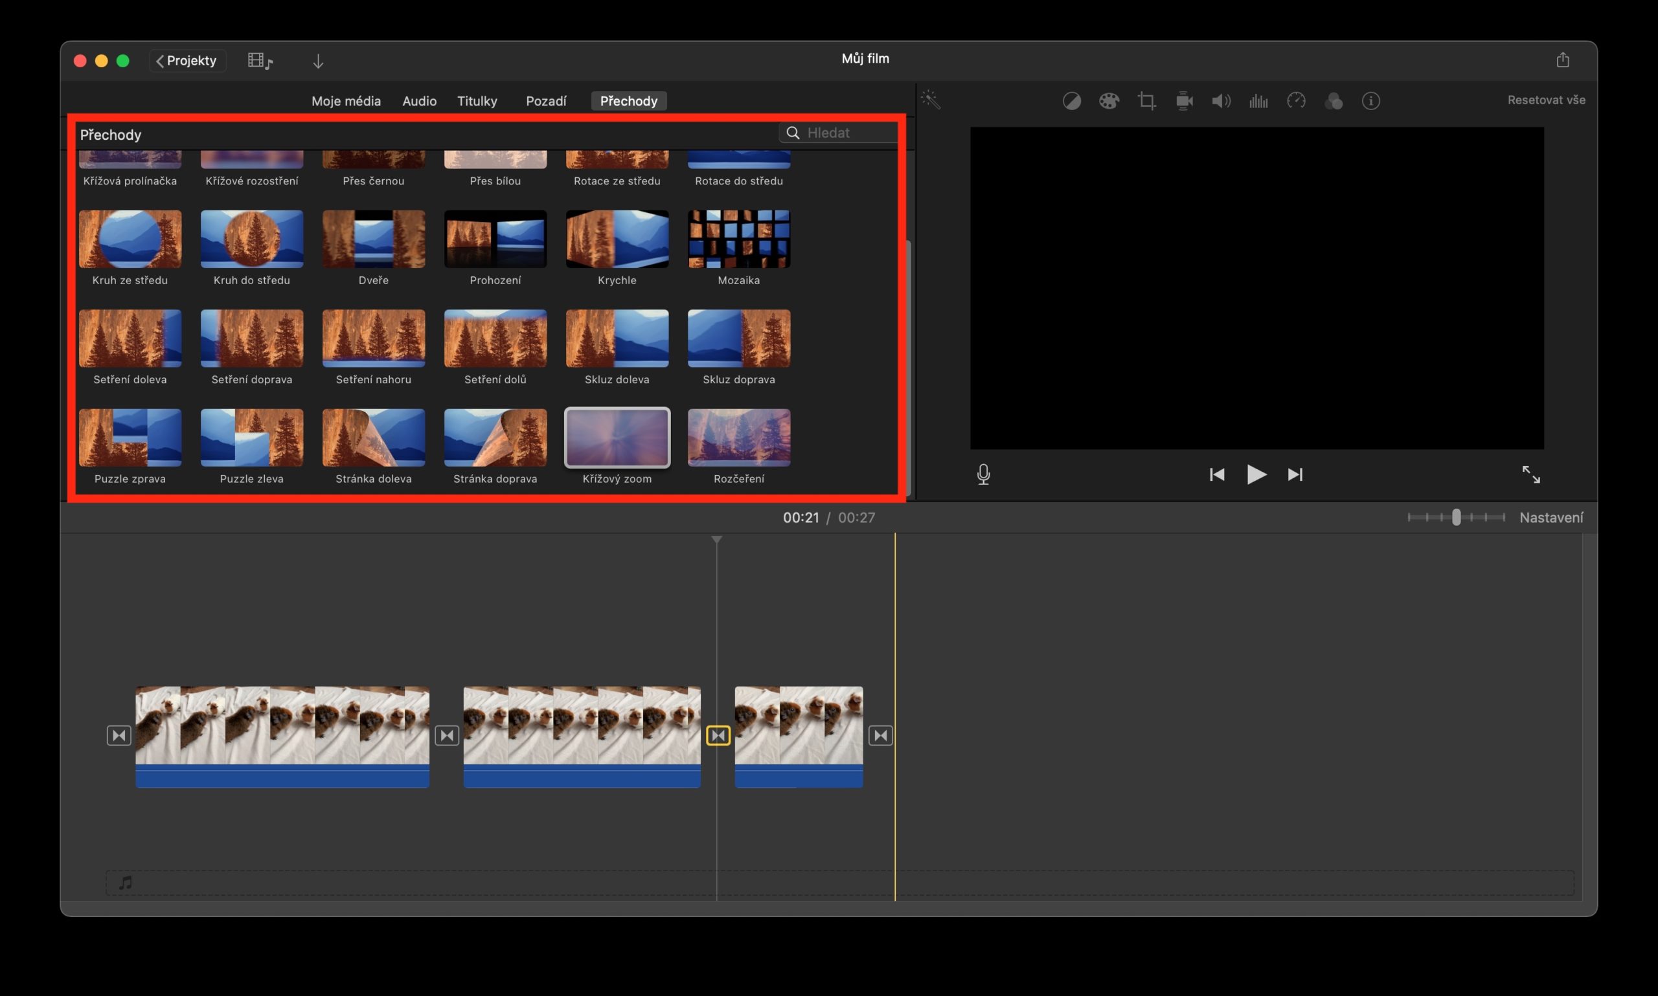Switch to the Moje média tab
This screenshot has width=1658, height=996.
[346, 101]
